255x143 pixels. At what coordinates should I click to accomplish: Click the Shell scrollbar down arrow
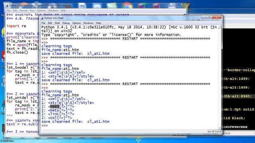pyautogui.click(x=220, y=128)
